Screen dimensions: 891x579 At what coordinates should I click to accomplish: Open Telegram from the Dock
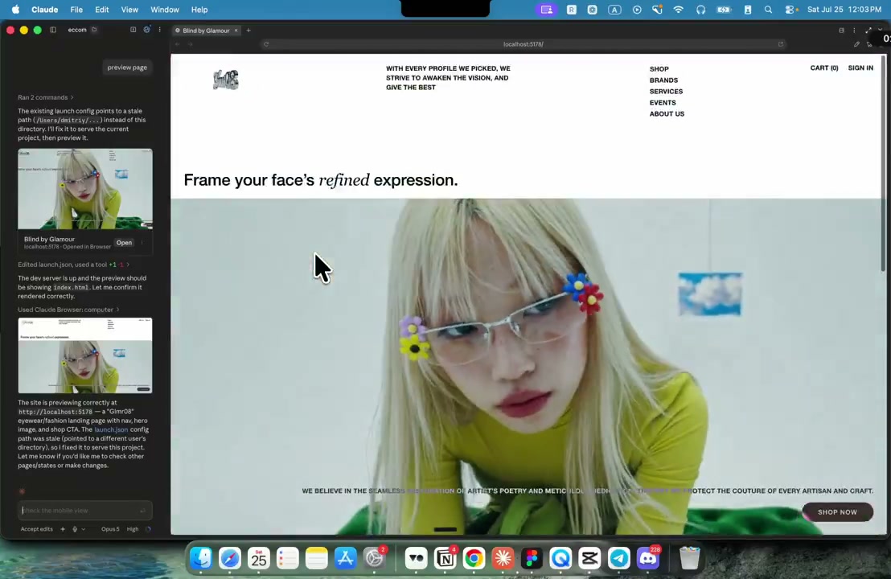click(x=619, y=559)
